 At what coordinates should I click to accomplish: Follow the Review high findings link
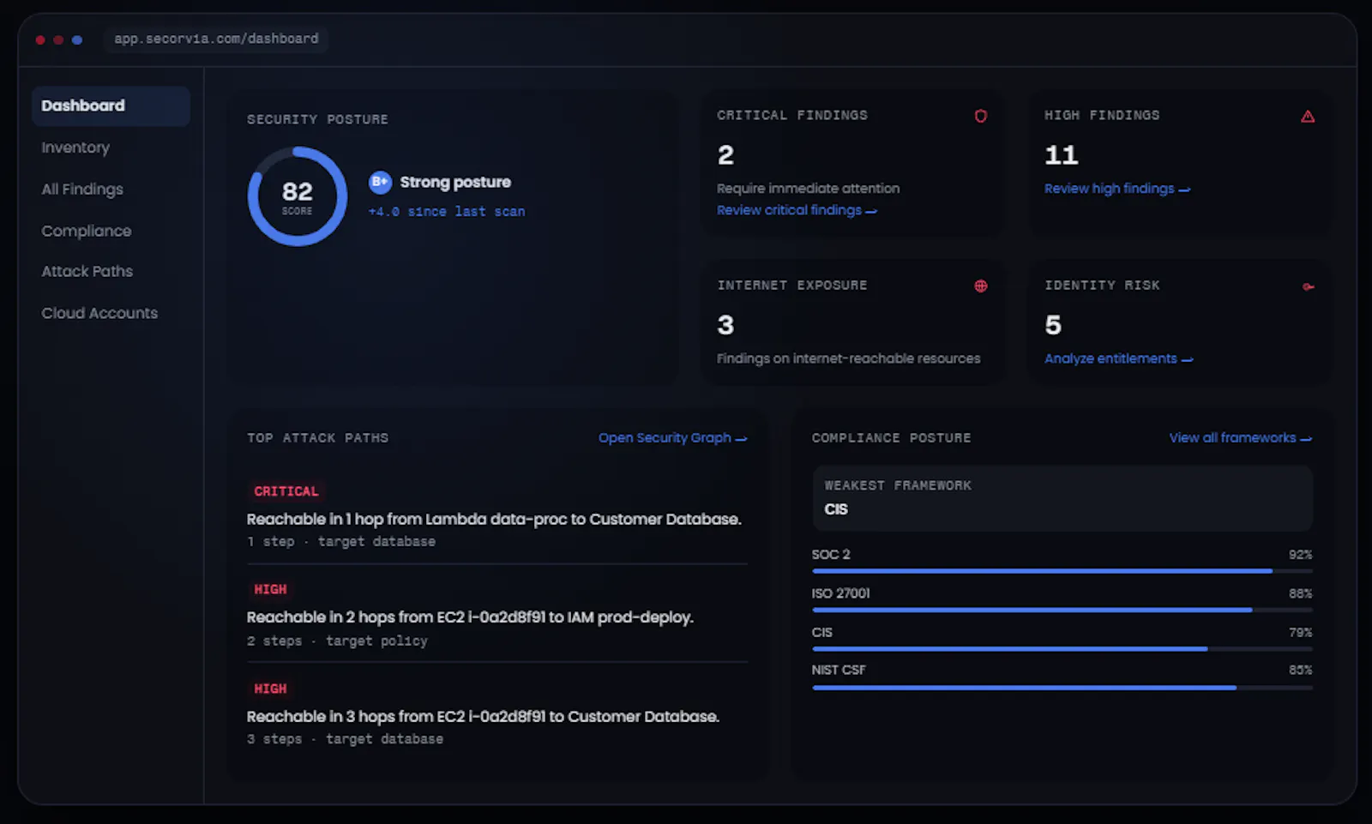1116,189
